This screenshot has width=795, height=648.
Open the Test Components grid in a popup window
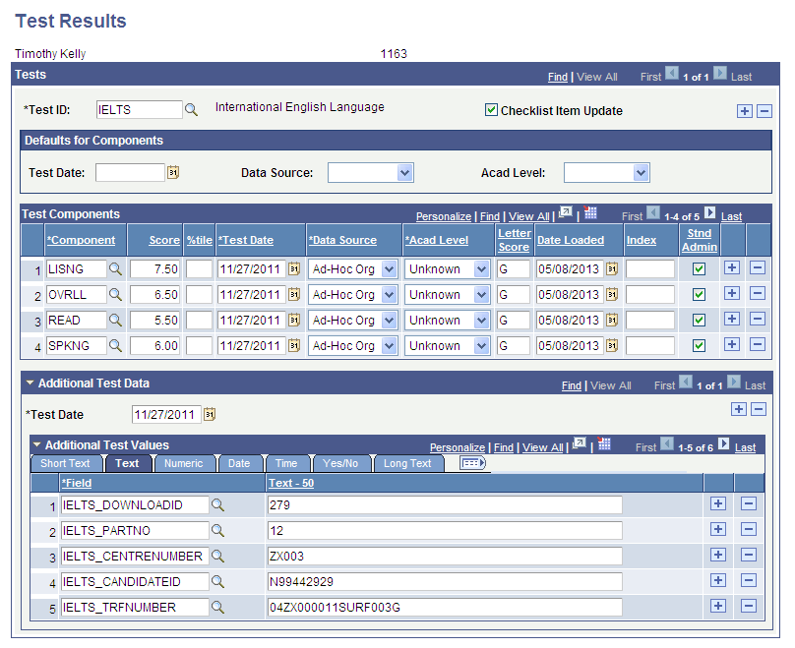click(563, 215)
